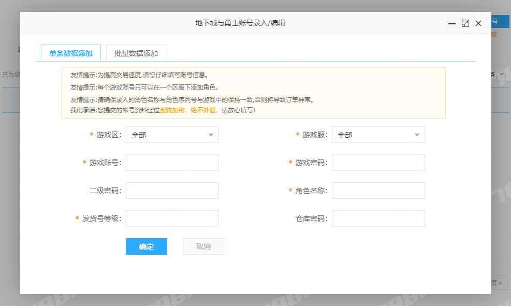The width and height of the screenshot is (511, 306).
Task: Select the 仓库密码 input field
Action: click(x=378, y=218)
